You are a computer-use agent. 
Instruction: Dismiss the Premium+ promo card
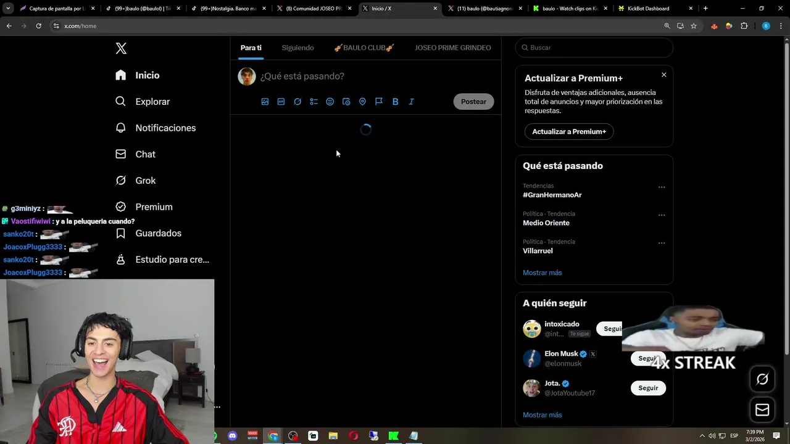pos(664,75)
